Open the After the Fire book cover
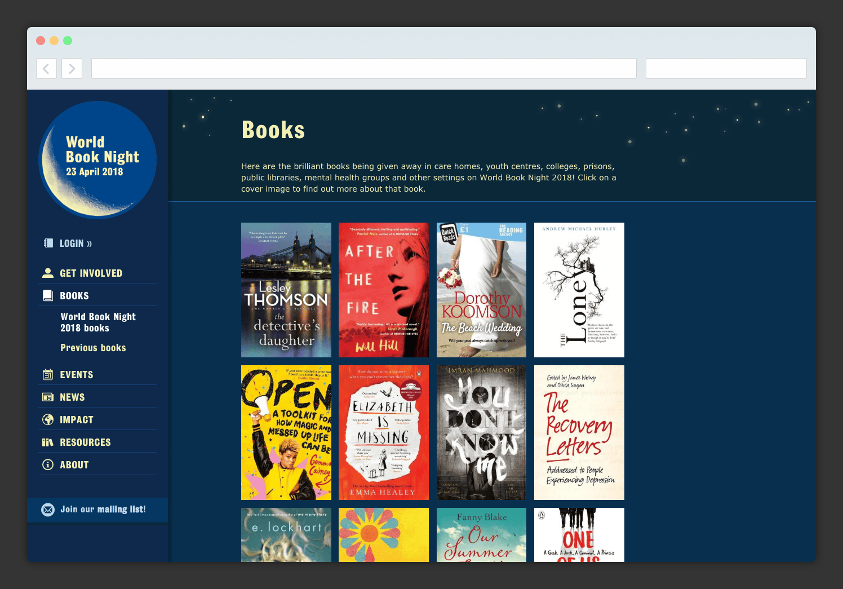 pyautogui.click(x=384, y=290)
